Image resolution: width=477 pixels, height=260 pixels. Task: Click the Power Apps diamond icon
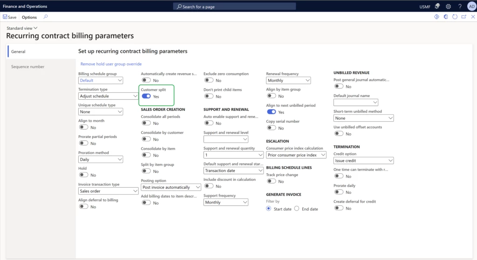tap(436, 17)
